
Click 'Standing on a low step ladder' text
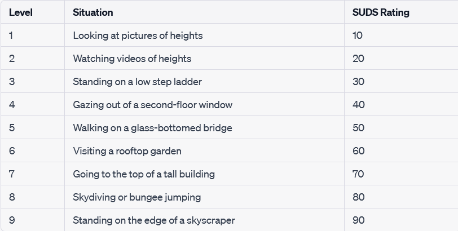click(x=137, y=82)
